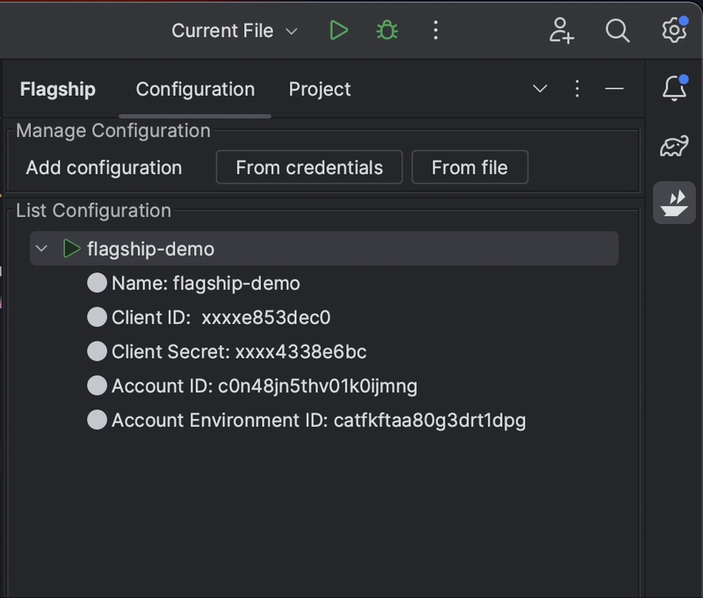
Task: Click the sidebar icon below Notifications bell
Action: coord(674,146)
